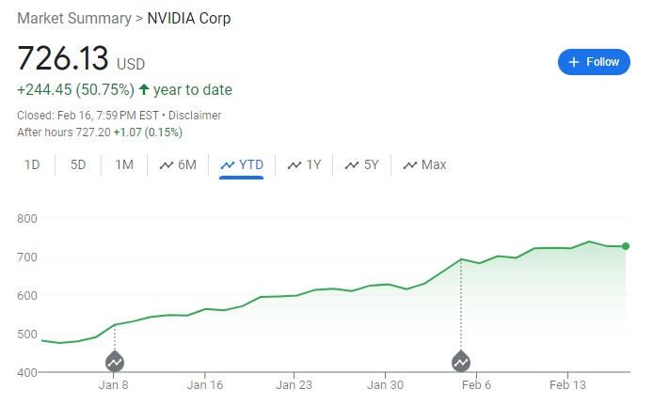This screenshot has width=653, height=405.
Task: Click the Follow button
Action: (594, 62)
